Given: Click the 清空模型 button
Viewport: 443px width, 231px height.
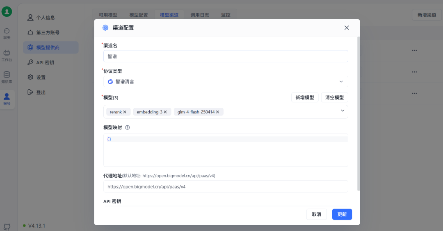Looking at the screenshot, I should (x=335, y=97).
